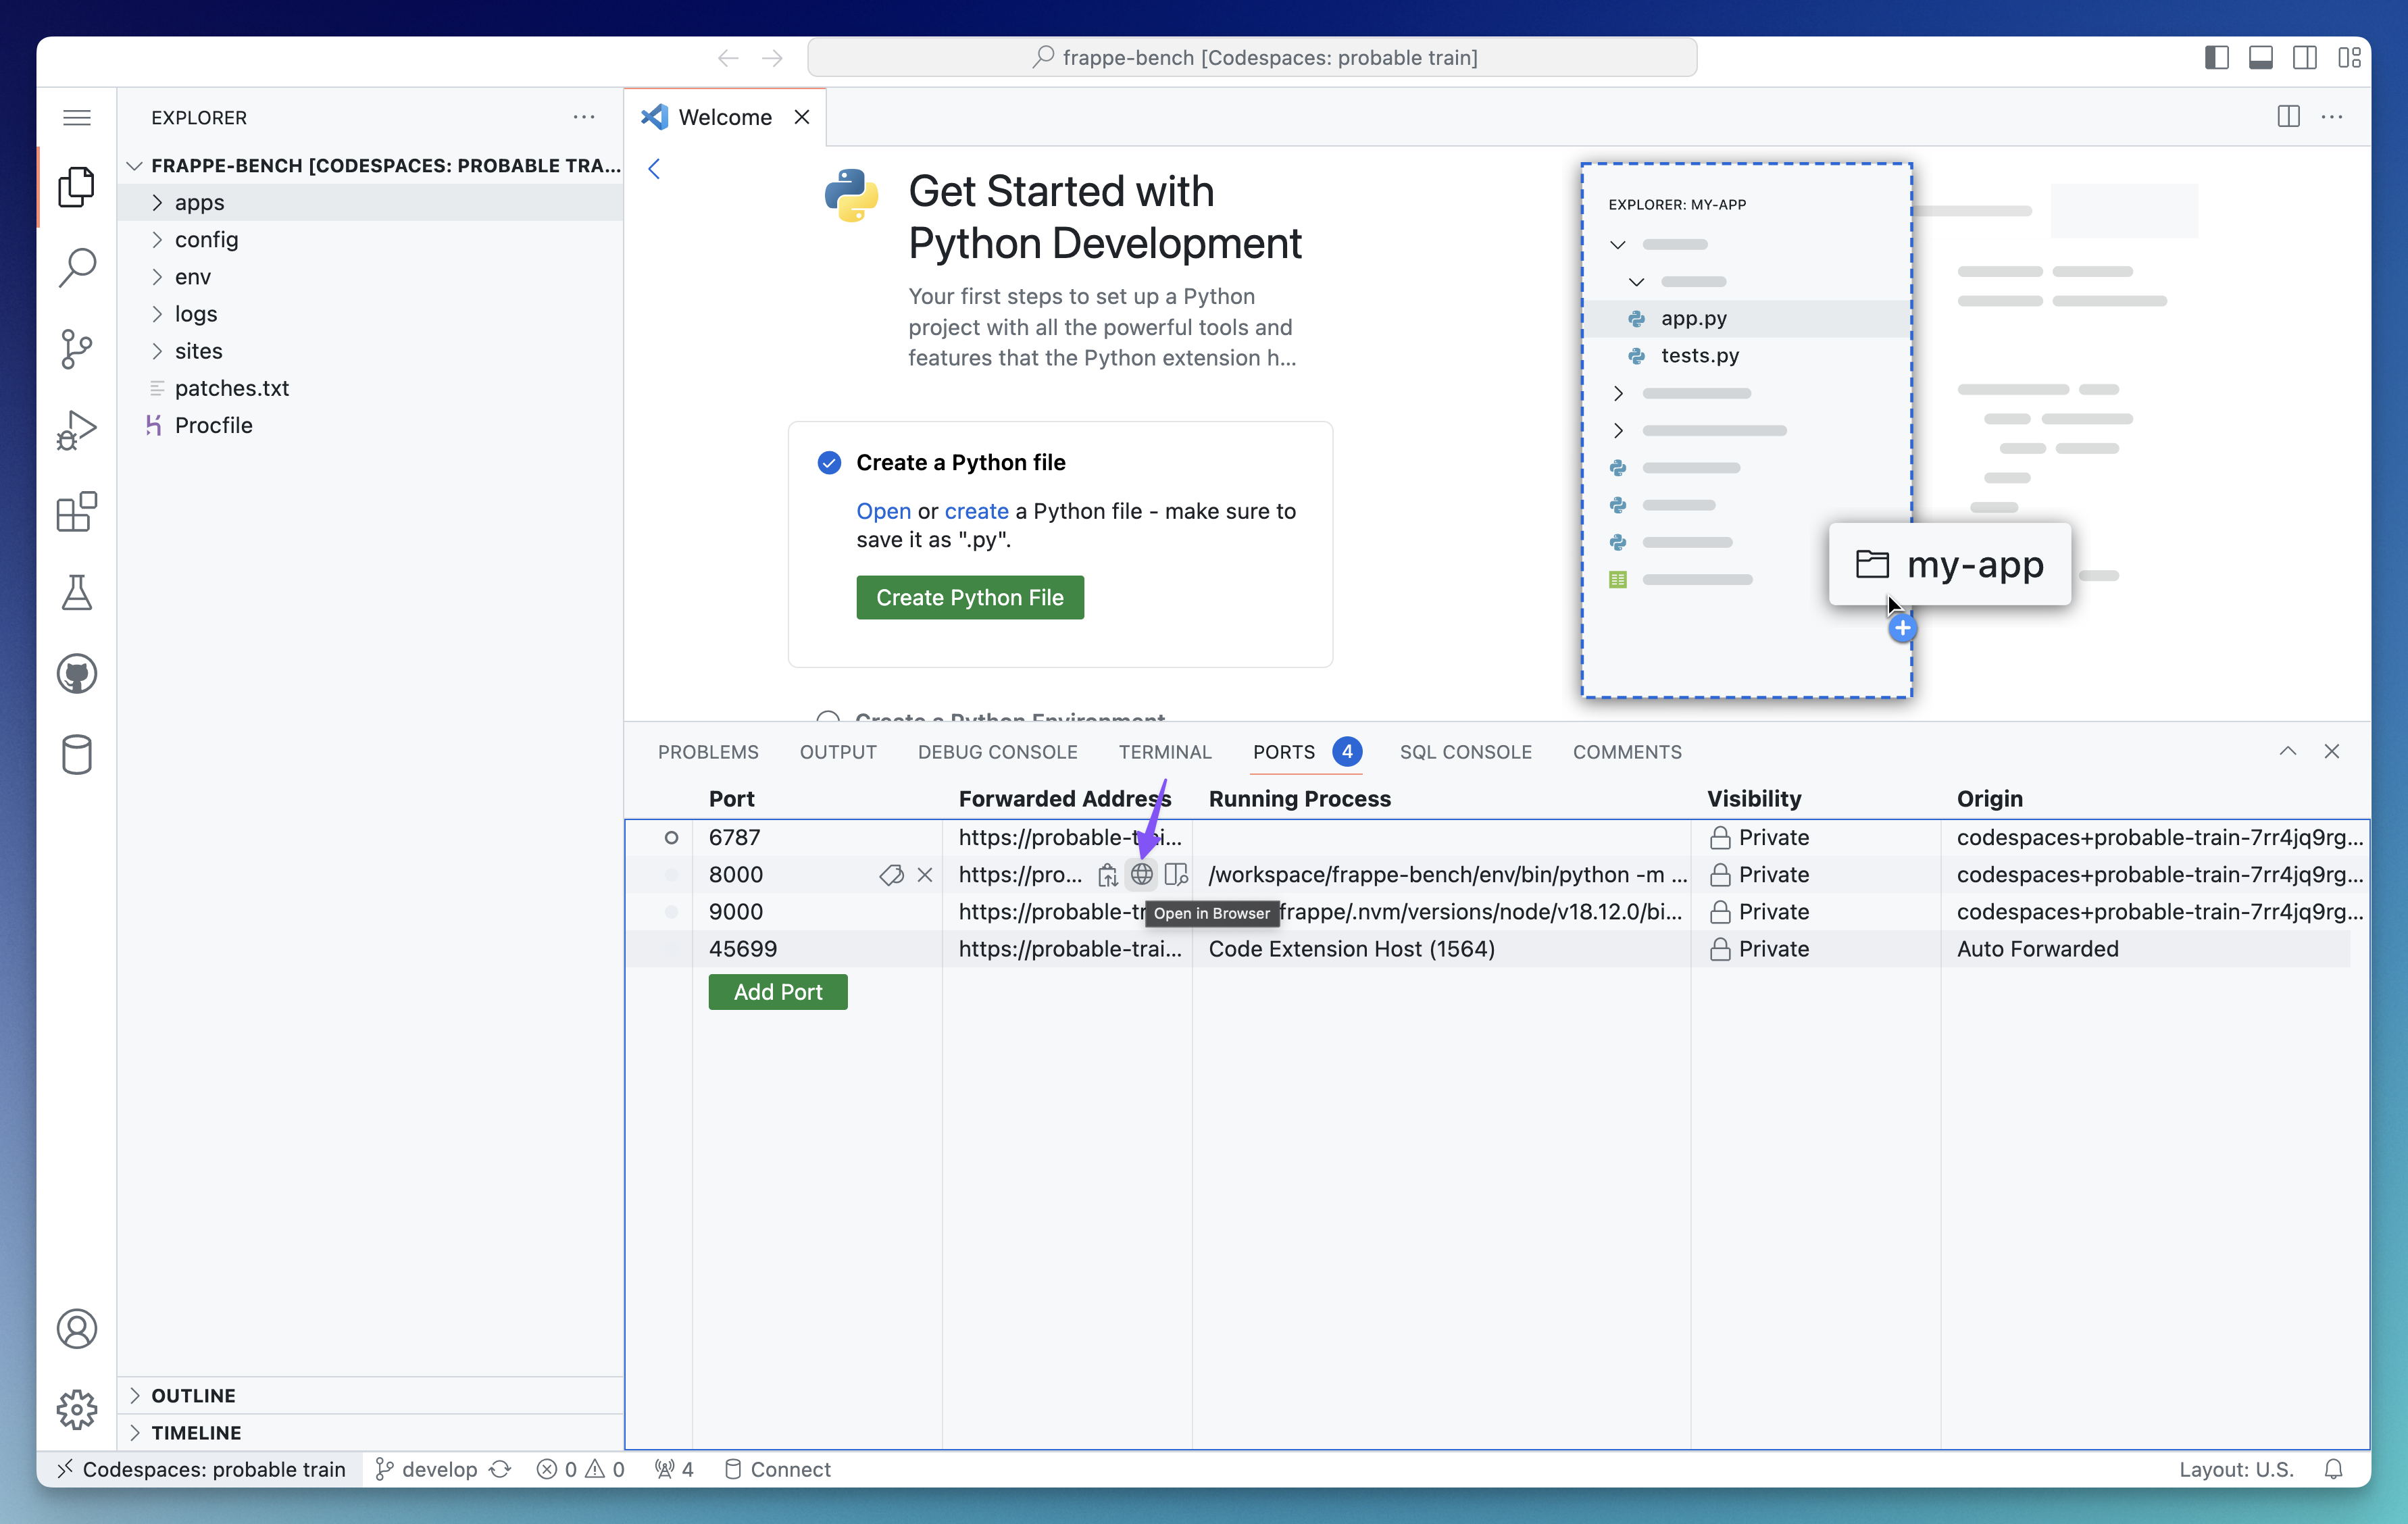Switch to the SQL CONSOLE tab
The image size is (2408, 1524).
point(1465,752)
